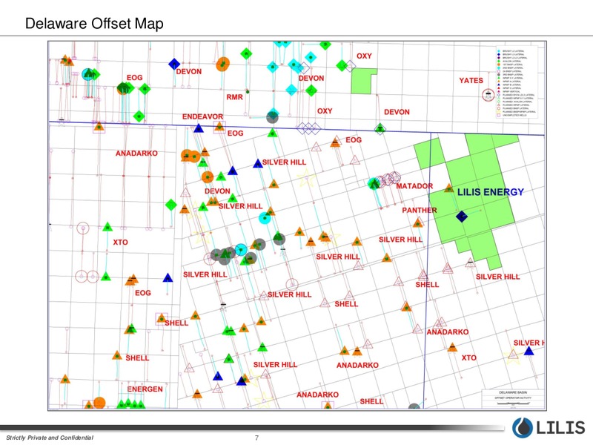
Task: Click the green triangle just left of upper XTO label
Action: [x=107, y=227]
